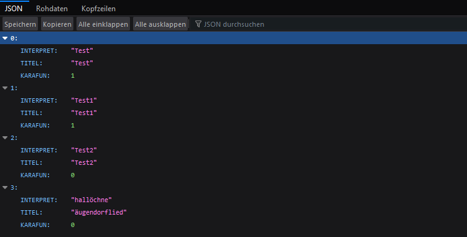
Task: Select the row labeled 0:
Action: pos(234,38)
